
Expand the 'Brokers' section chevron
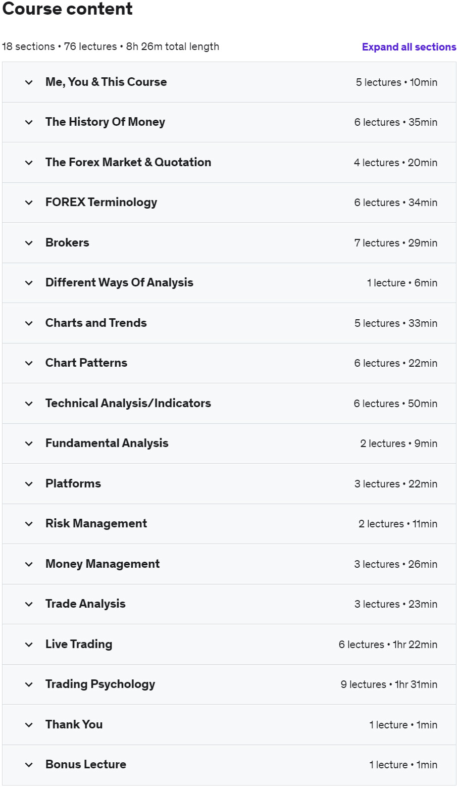pos(29,243)
